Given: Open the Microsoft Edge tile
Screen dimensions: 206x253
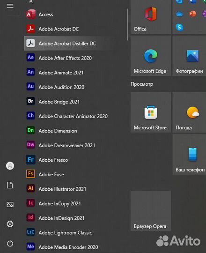Looking at the screenshot, I should point(151,56).
